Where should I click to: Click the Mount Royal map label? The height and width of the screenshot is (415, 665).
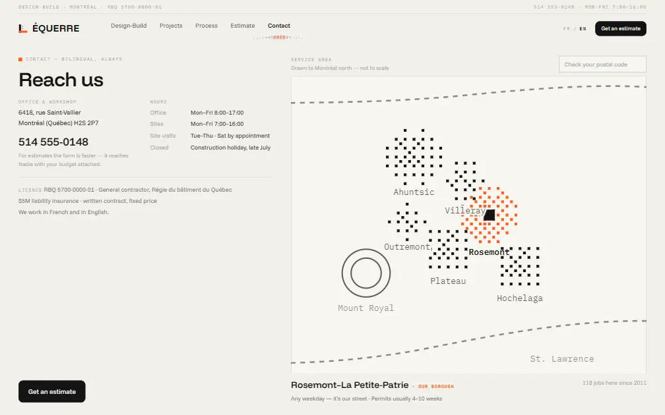(x=366, y=308)
